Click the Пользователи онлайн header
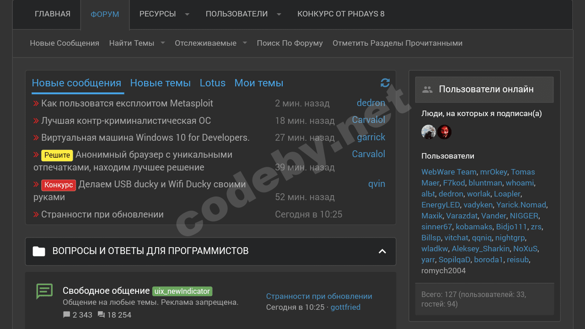The height and width of the screenshot is (329, 585). pos(484,90)
